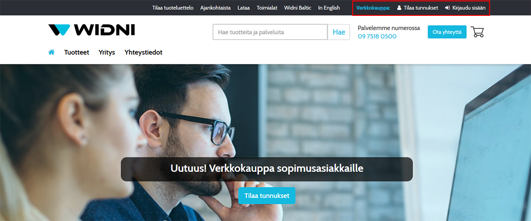Open the Lataa link

[244, 8]
